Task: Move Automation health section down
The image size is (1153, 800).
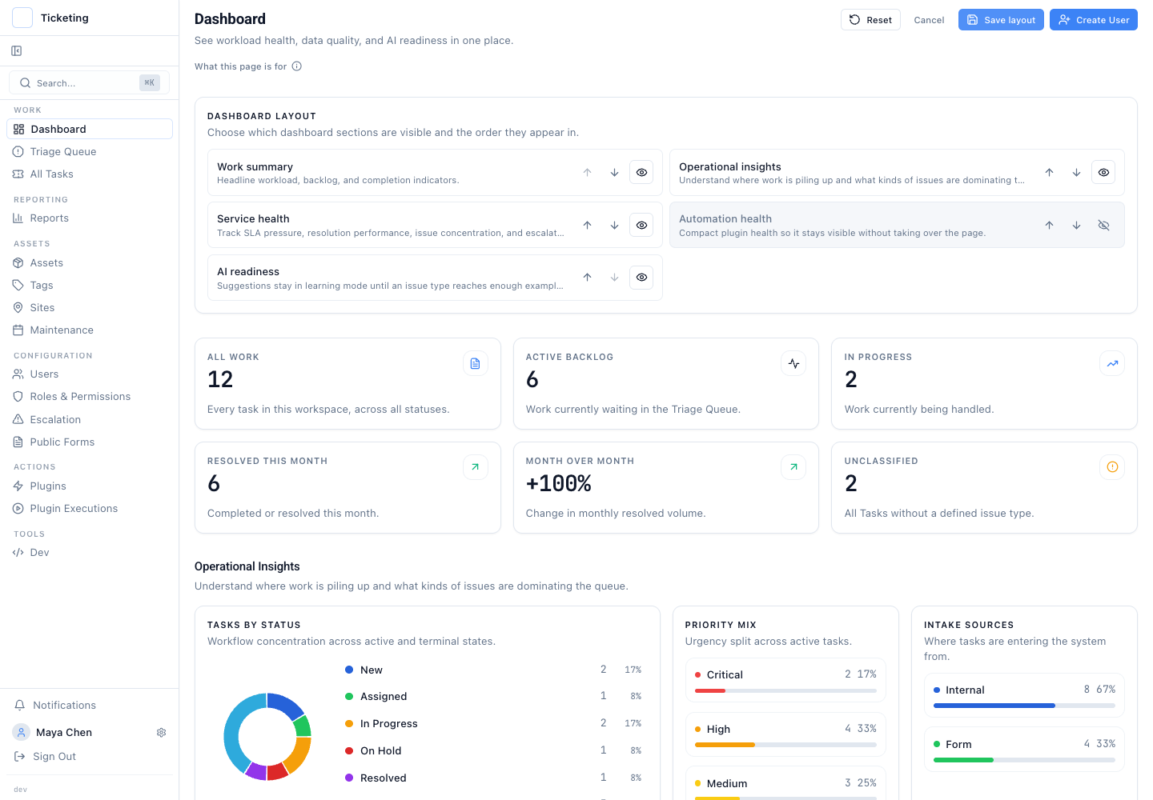Action: [1076, 226]
